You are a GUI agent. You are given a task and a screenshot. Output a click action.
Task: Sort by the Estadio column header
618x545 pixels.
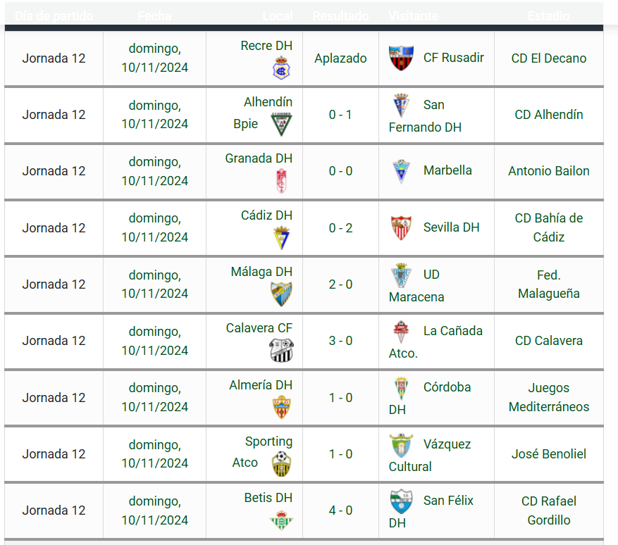click(548, 15)
